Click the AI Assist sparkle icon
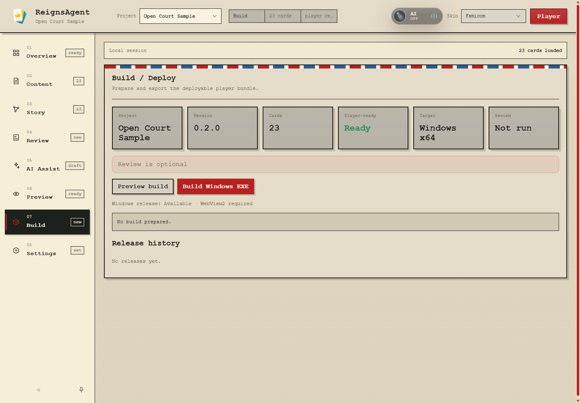This screenshot has width=580, height=403. point(17,165)
